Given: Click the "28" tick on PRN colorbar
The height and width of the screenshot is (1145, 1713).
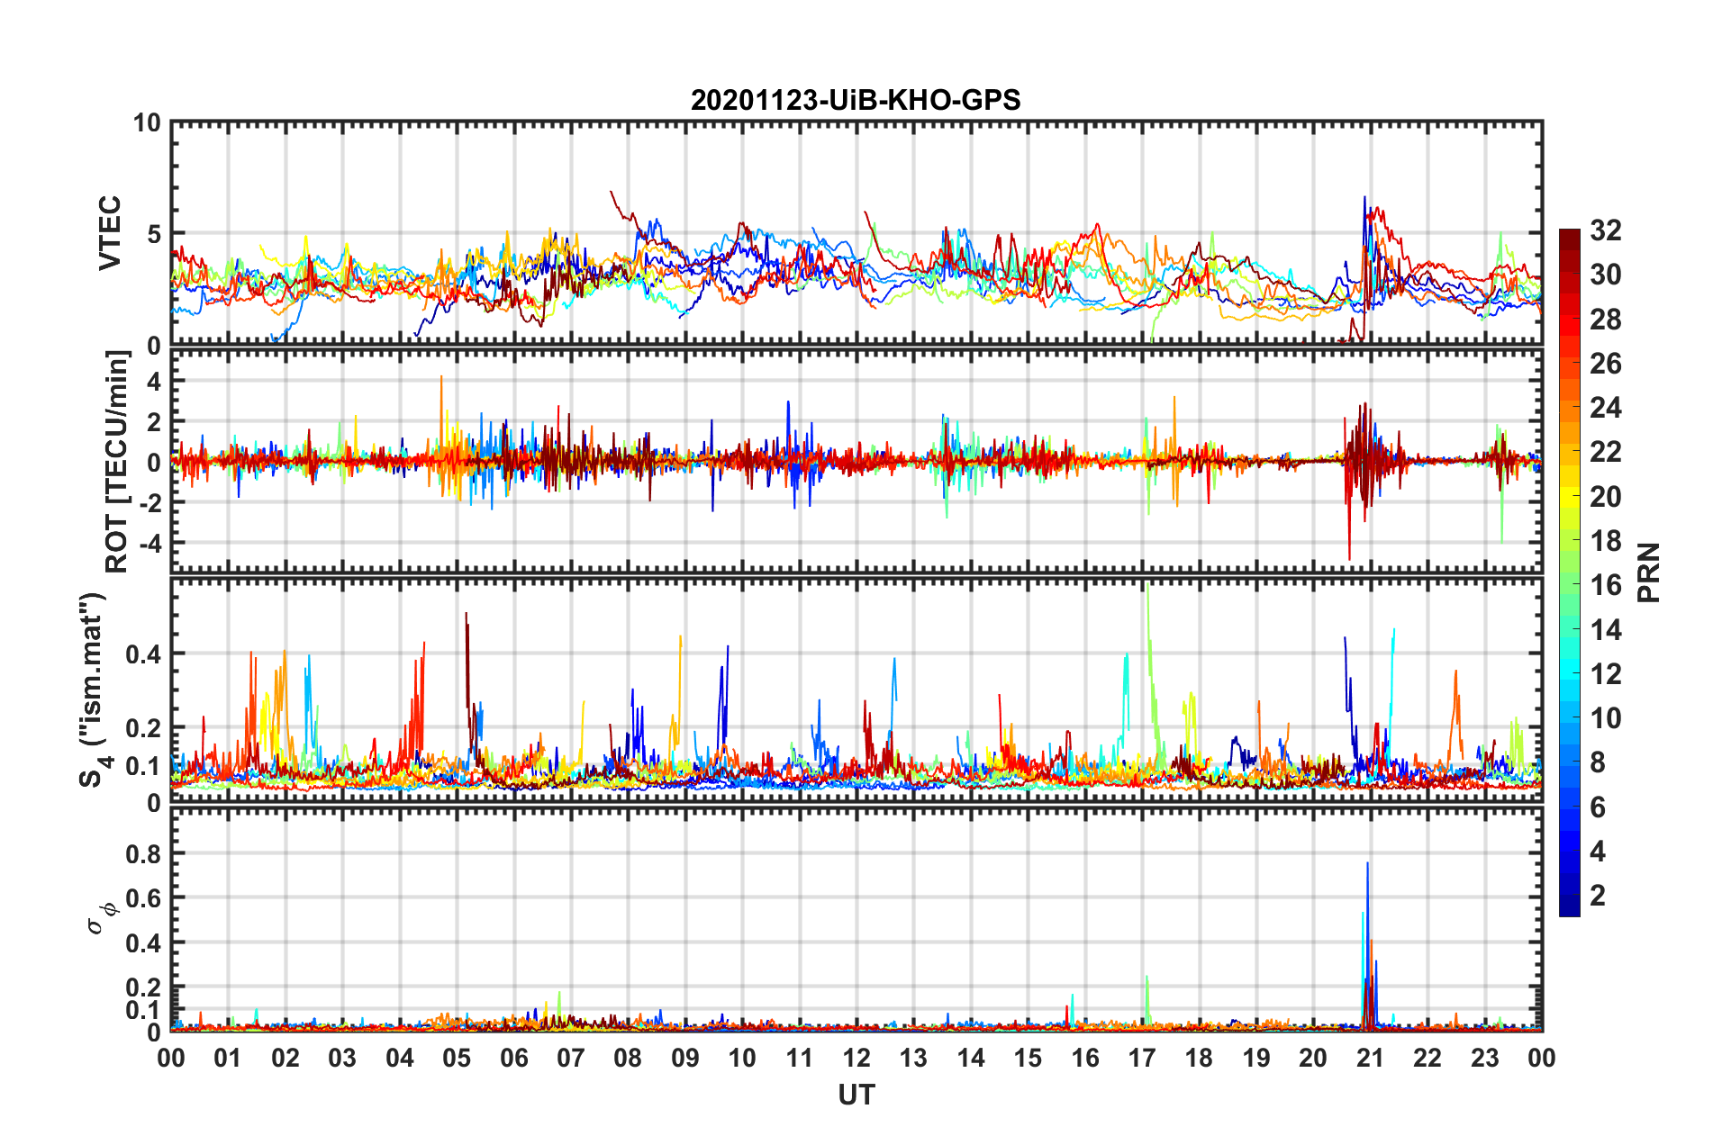Looking at the screenshot, I should (x=1605, y=319).
